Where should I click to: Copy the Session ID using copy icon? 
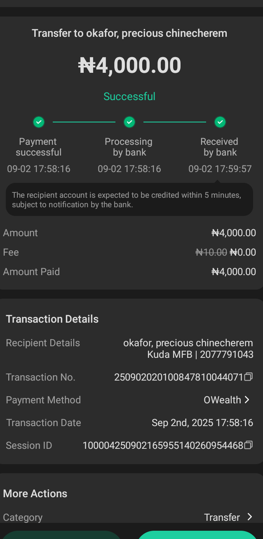[248, 445]
